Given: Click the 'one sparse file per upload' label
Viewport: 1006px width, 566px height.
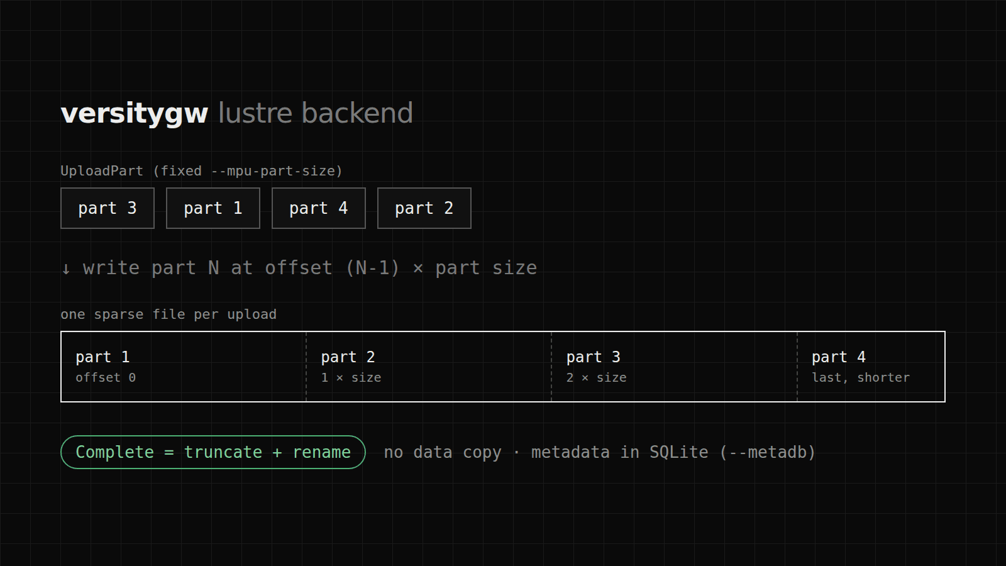Looking at the screenshot, I should pyautogui.click(x=169, y=314).
